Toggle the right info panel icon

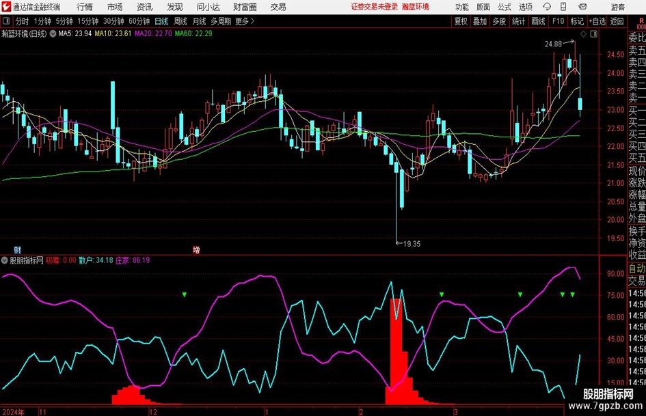tap(593, 34)
